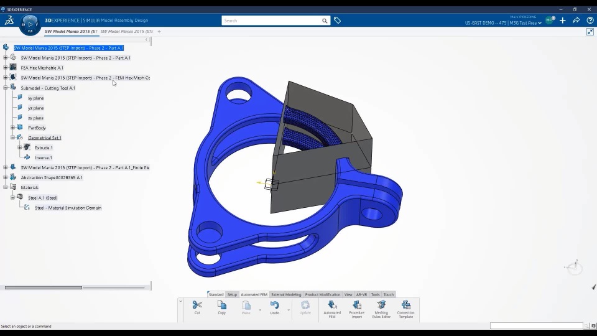Expand the FEA Hex Meshable A.1 node
This screenshot has height=336, width=597.
point(6,67)
